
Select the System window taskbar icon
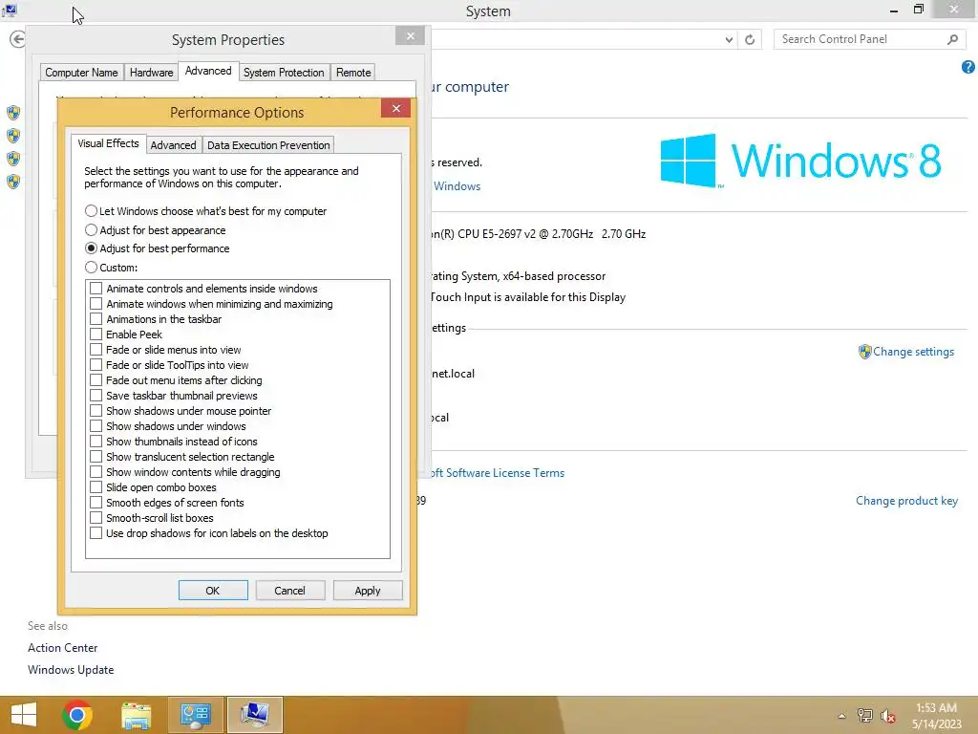coord(254,715)
